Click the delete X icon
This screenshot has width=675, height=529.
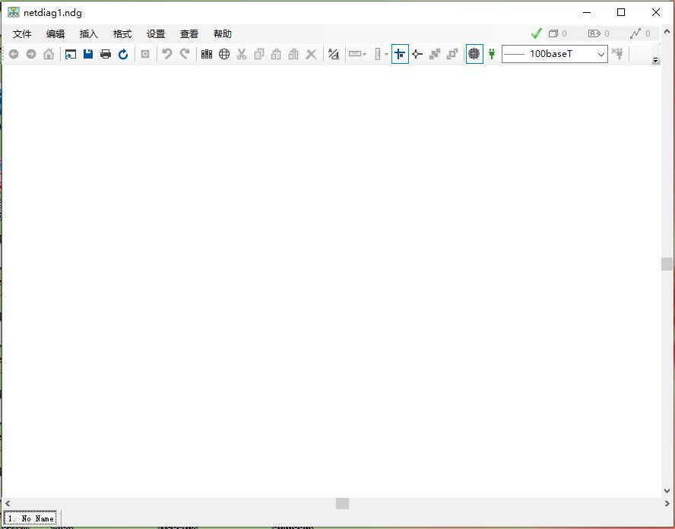point(311,54)
